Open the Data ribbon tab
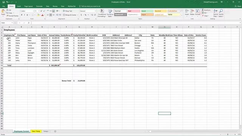The width and height of the screenshot is (242, 136). 48,6
